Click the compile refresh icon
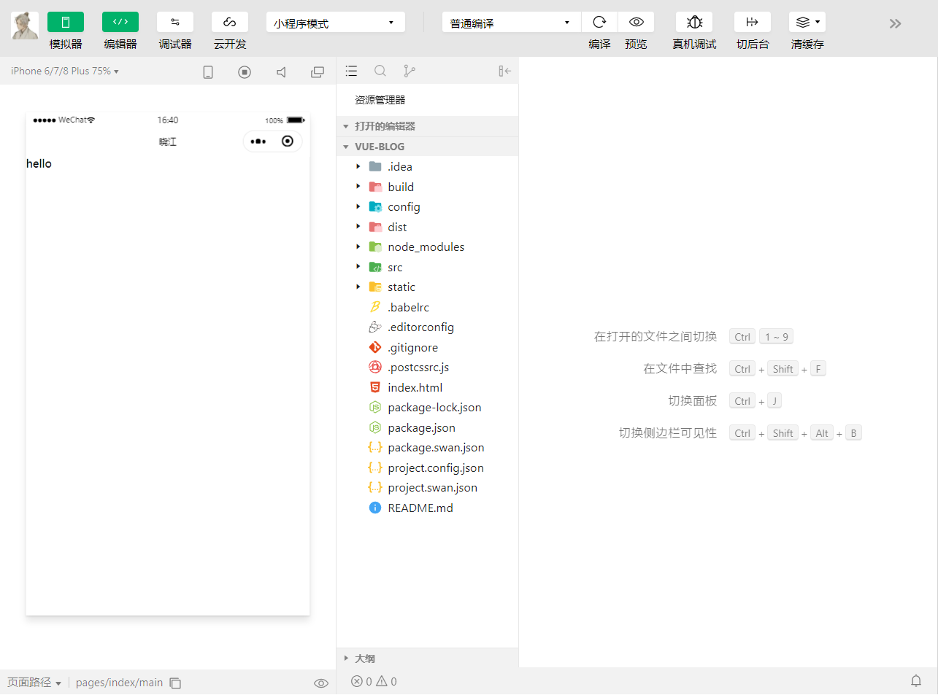938x695 pixels. click(599, 23)
